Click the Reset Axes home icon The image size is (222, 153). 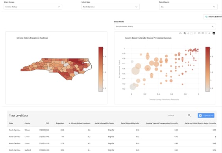pyautogui.click(x=209, y=34)
